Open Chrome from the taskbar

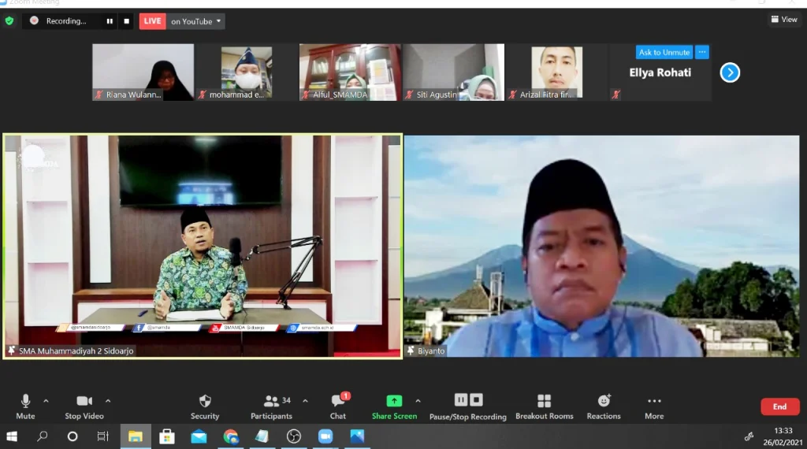pos(231,436)
